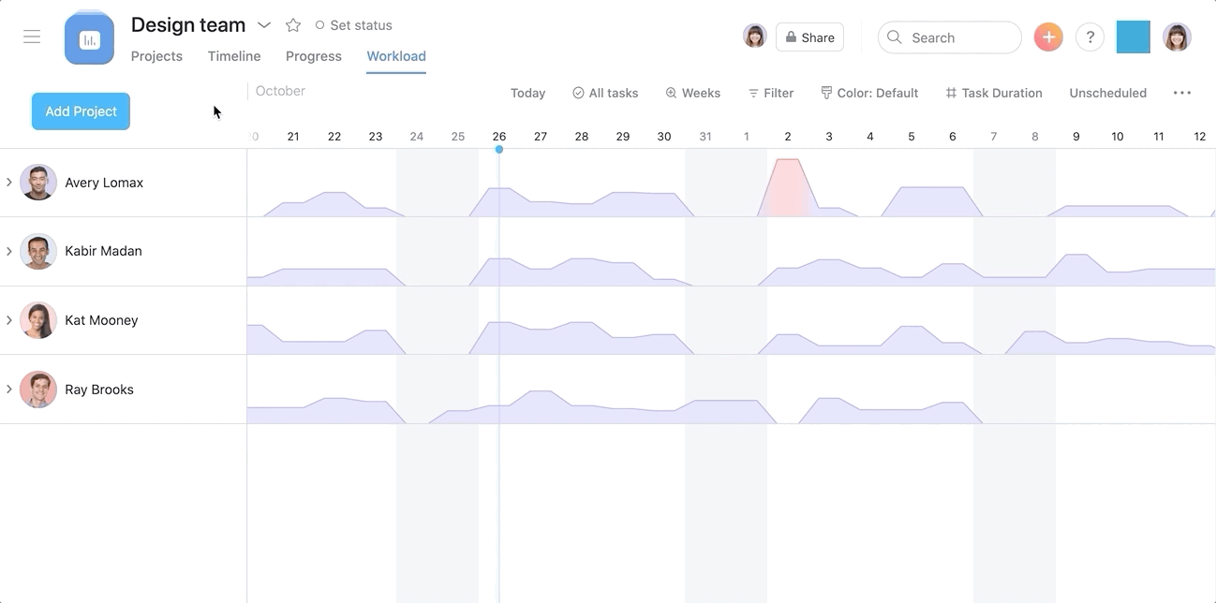Click Set status

click(x=354, y=25)
